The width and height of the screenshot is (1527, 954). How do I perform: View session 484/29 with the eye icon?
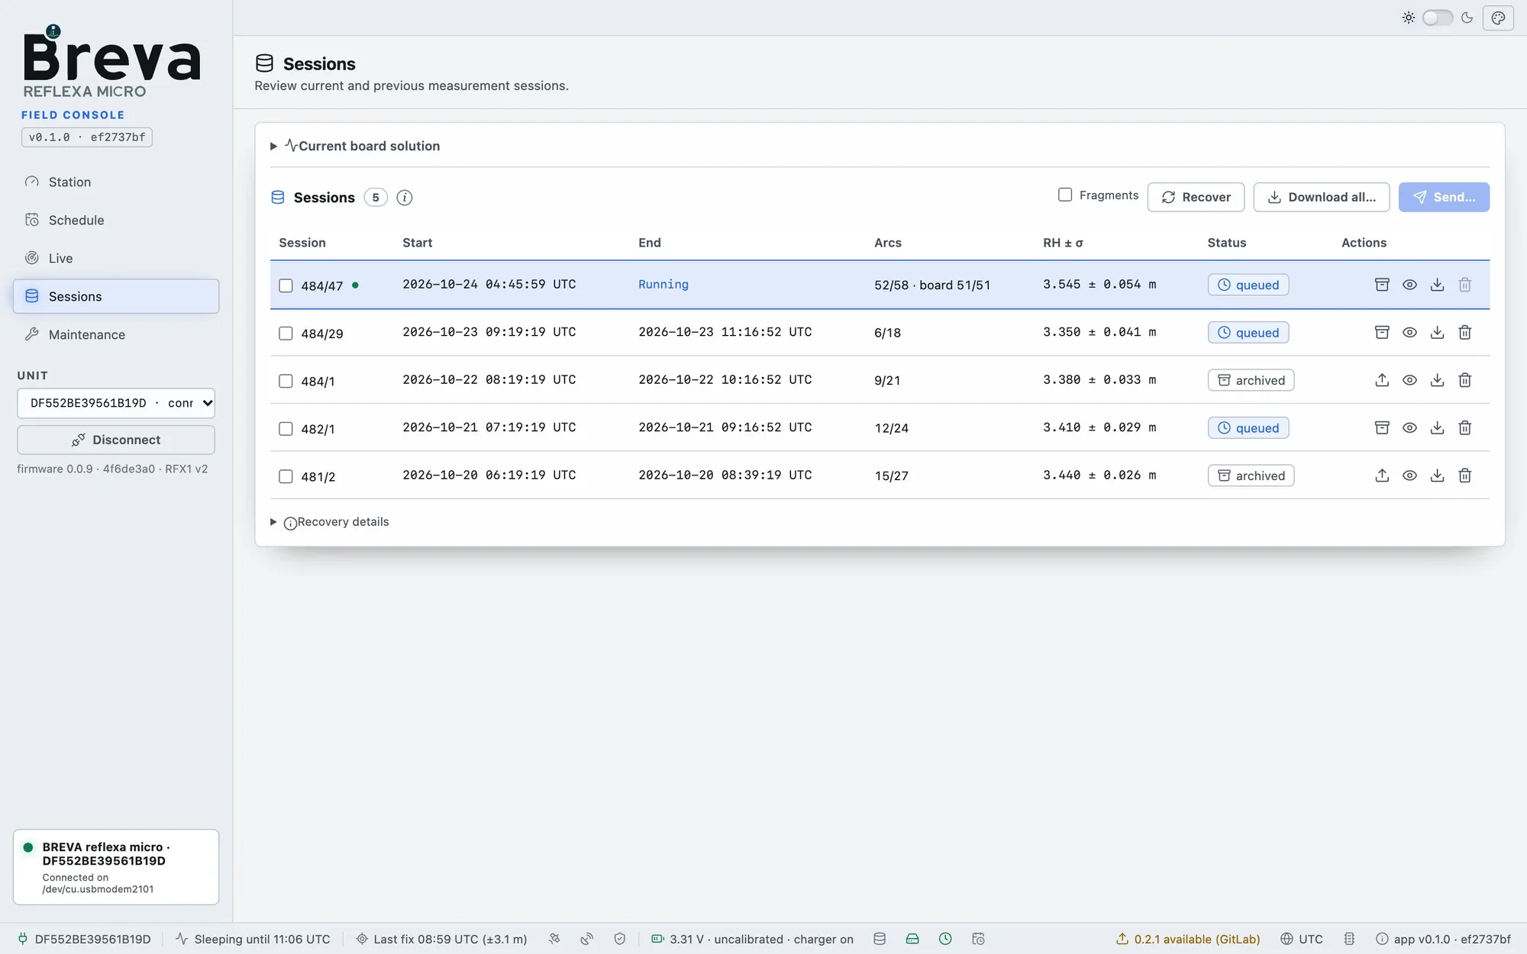1409,333
